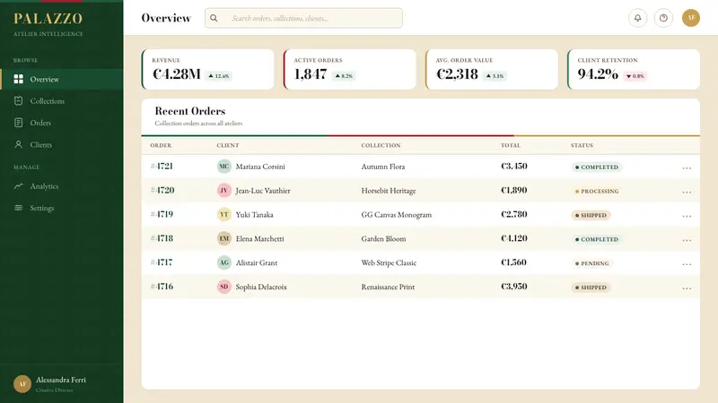Open the notifications bell

(637, 18)
